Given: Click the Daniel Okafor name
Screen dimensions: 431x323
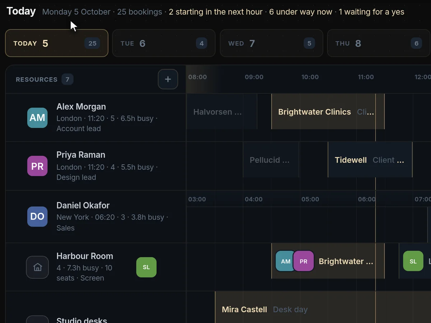Looking at the screenshot, I should tap(83, 205).
